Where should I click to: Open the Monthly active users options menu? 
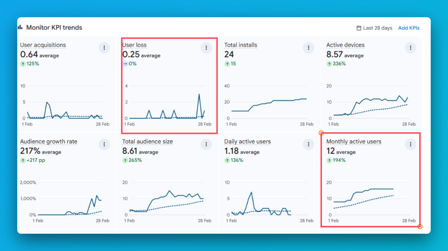point(410,144)
